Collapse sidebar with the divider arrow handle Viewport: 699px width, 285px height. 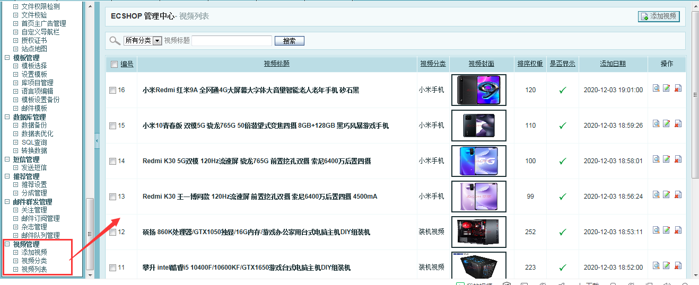click(x=97, y=141)
